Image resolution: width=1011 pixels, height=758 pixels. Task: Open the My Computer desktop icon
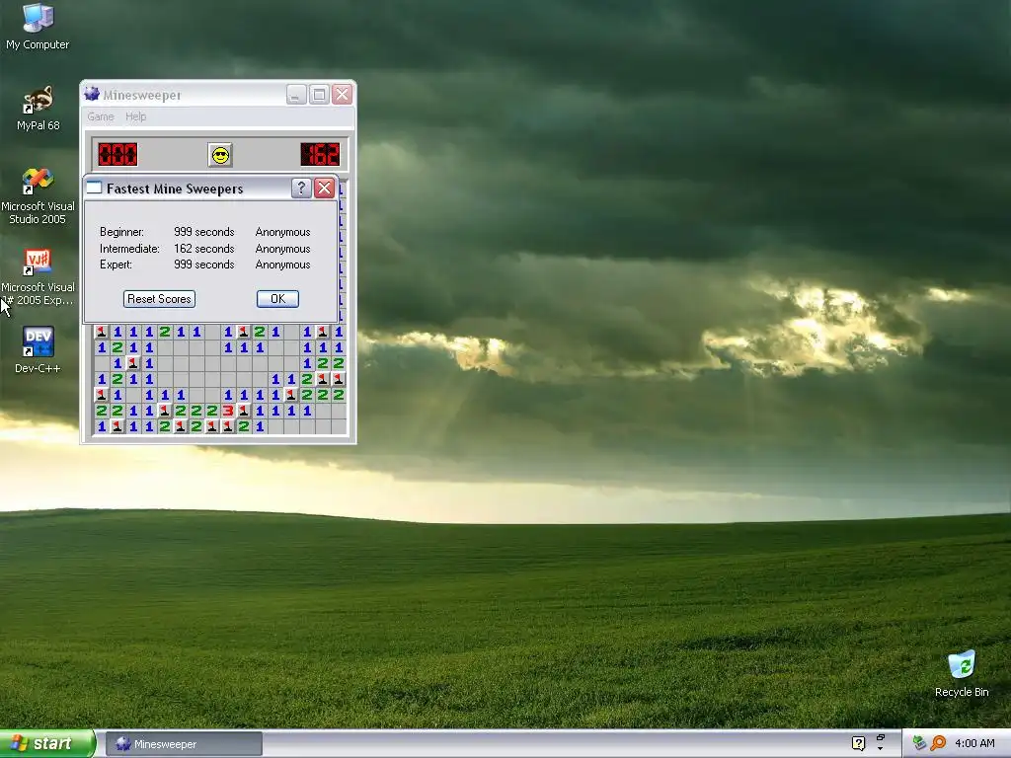click(x=38, y=27)
